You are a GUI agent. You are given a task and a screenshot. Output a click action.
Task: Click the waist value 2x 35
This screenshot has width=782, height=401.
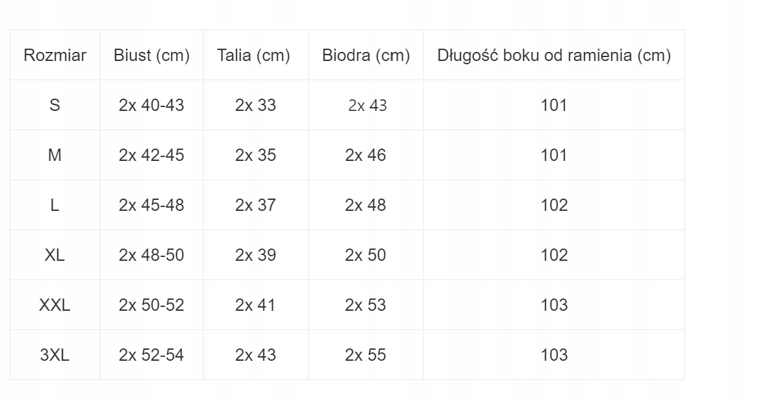255,155
